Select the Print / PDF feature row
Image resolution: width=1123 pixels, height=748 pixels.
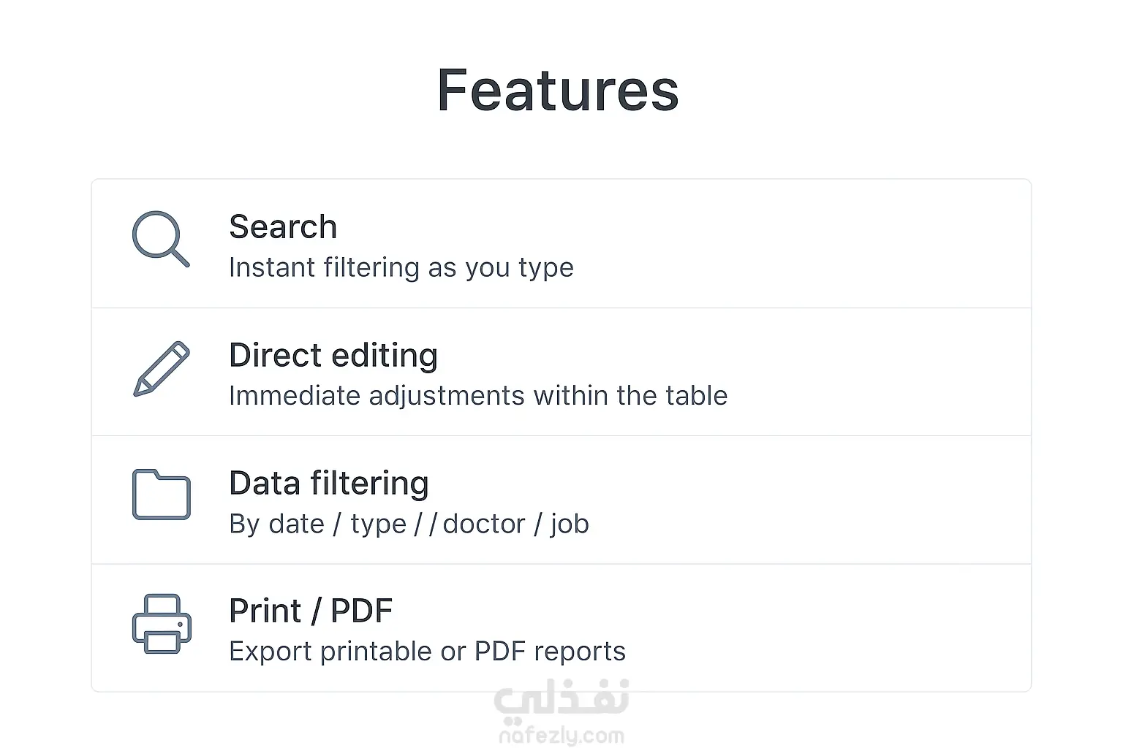(x=561, y=628)
